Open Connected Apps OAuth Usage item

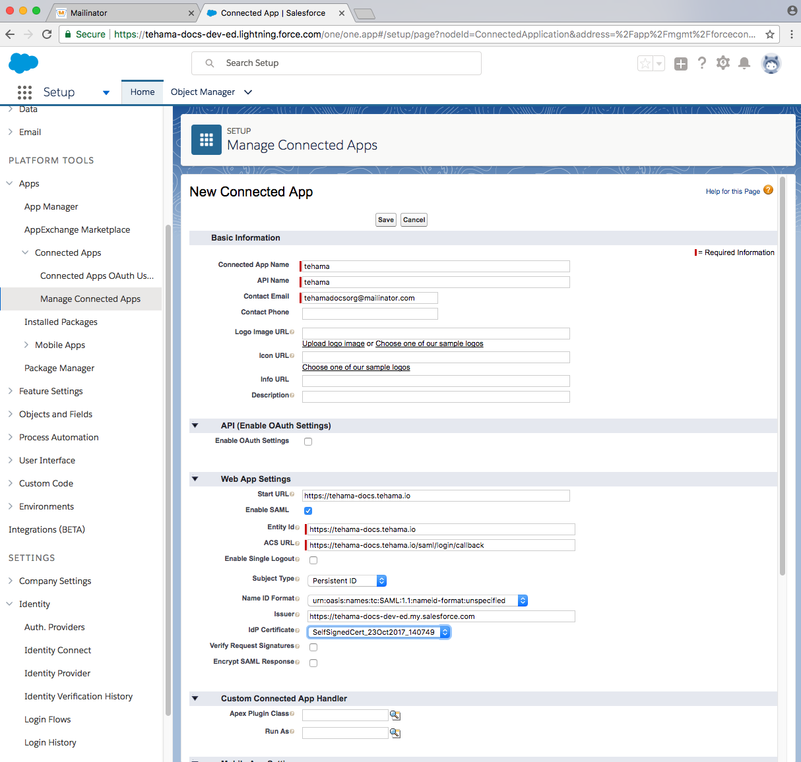(97, 276)
